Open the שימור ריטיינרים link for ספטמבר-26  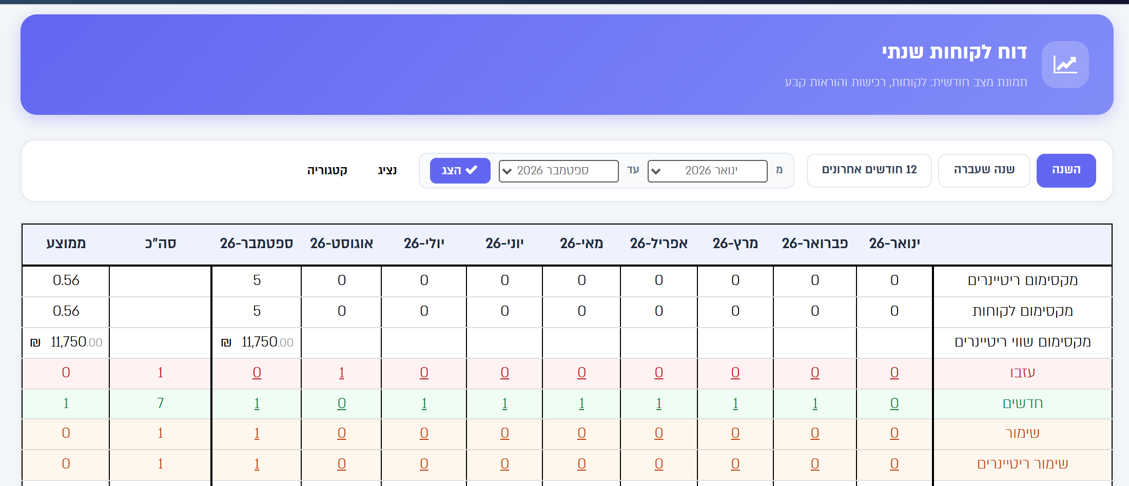tap(257, 464)
